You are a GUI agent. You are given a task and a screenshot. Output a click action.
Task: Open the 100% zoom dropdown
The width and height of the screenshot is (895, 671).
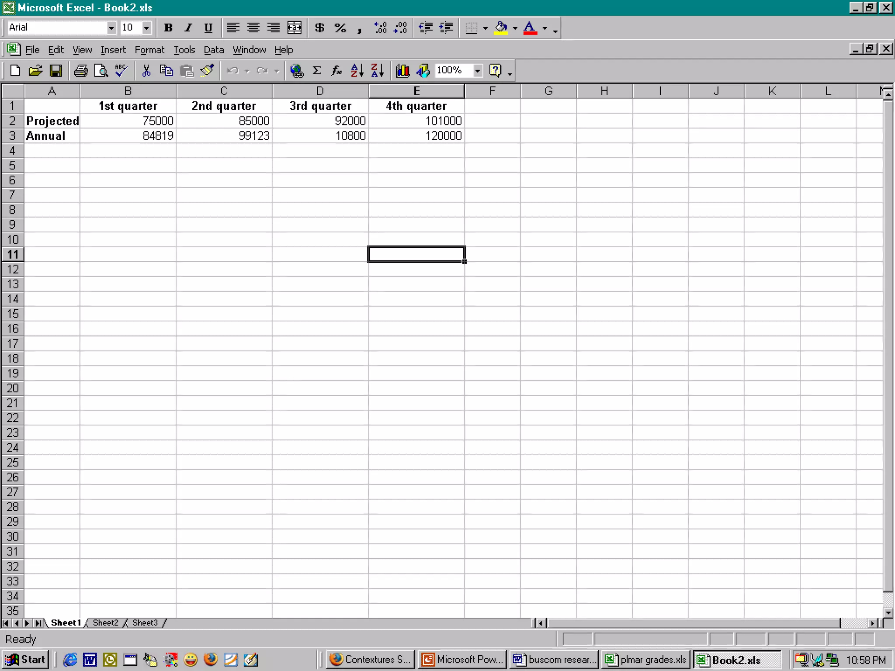pyautogui.click(x=478, y=70)
